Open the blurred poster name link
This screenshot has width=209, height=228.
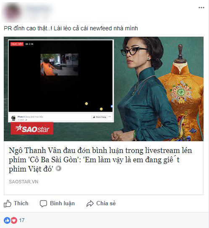39,9
